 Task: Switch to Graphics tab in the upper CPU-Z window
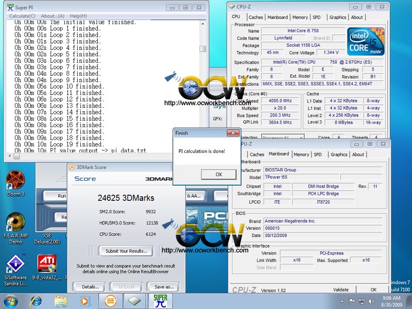click(338, 18)
